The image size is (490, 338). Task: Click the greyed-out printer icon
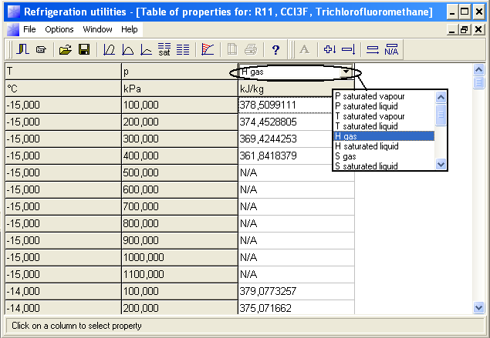pyautogui.click(x=251, y=49)
